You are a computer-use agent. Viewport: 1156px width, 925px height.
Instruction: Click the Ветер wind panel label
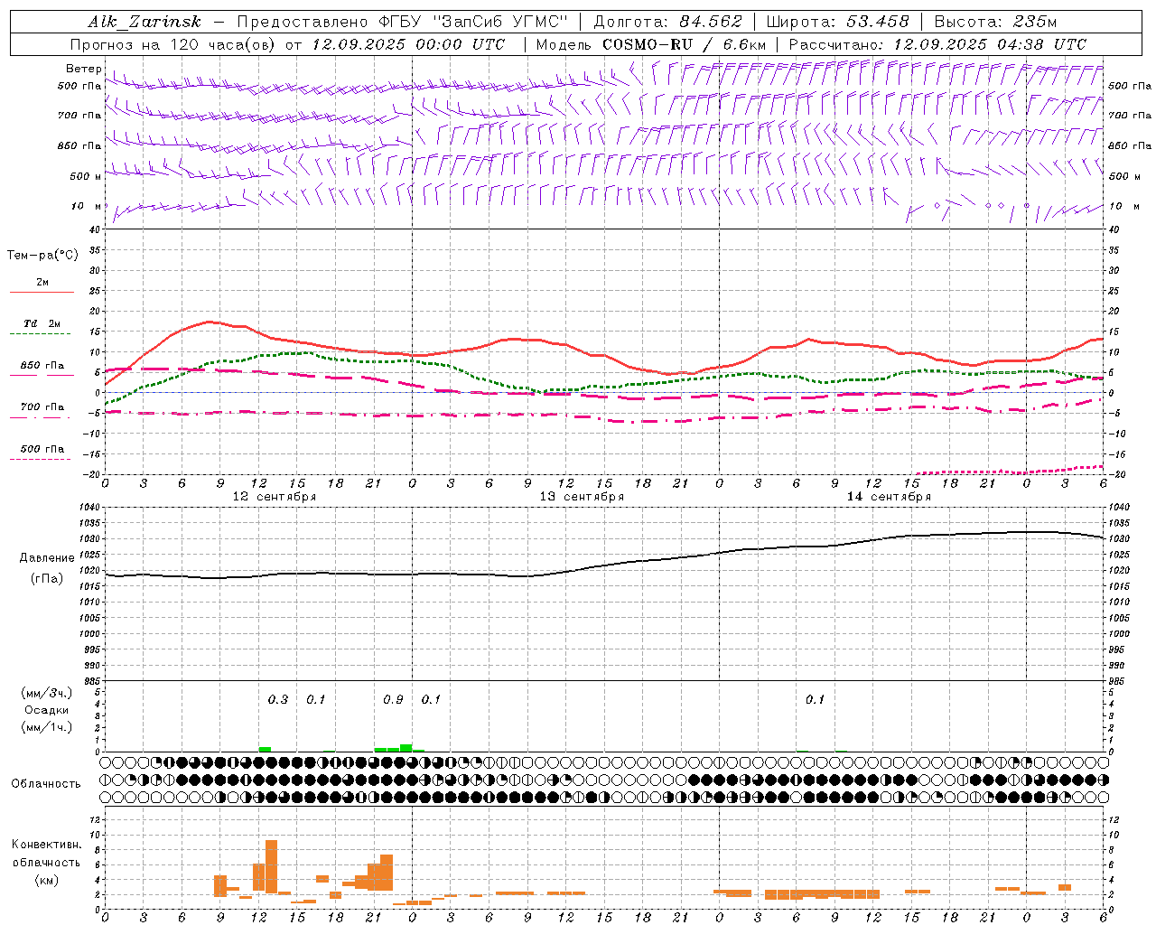(84, 69)
